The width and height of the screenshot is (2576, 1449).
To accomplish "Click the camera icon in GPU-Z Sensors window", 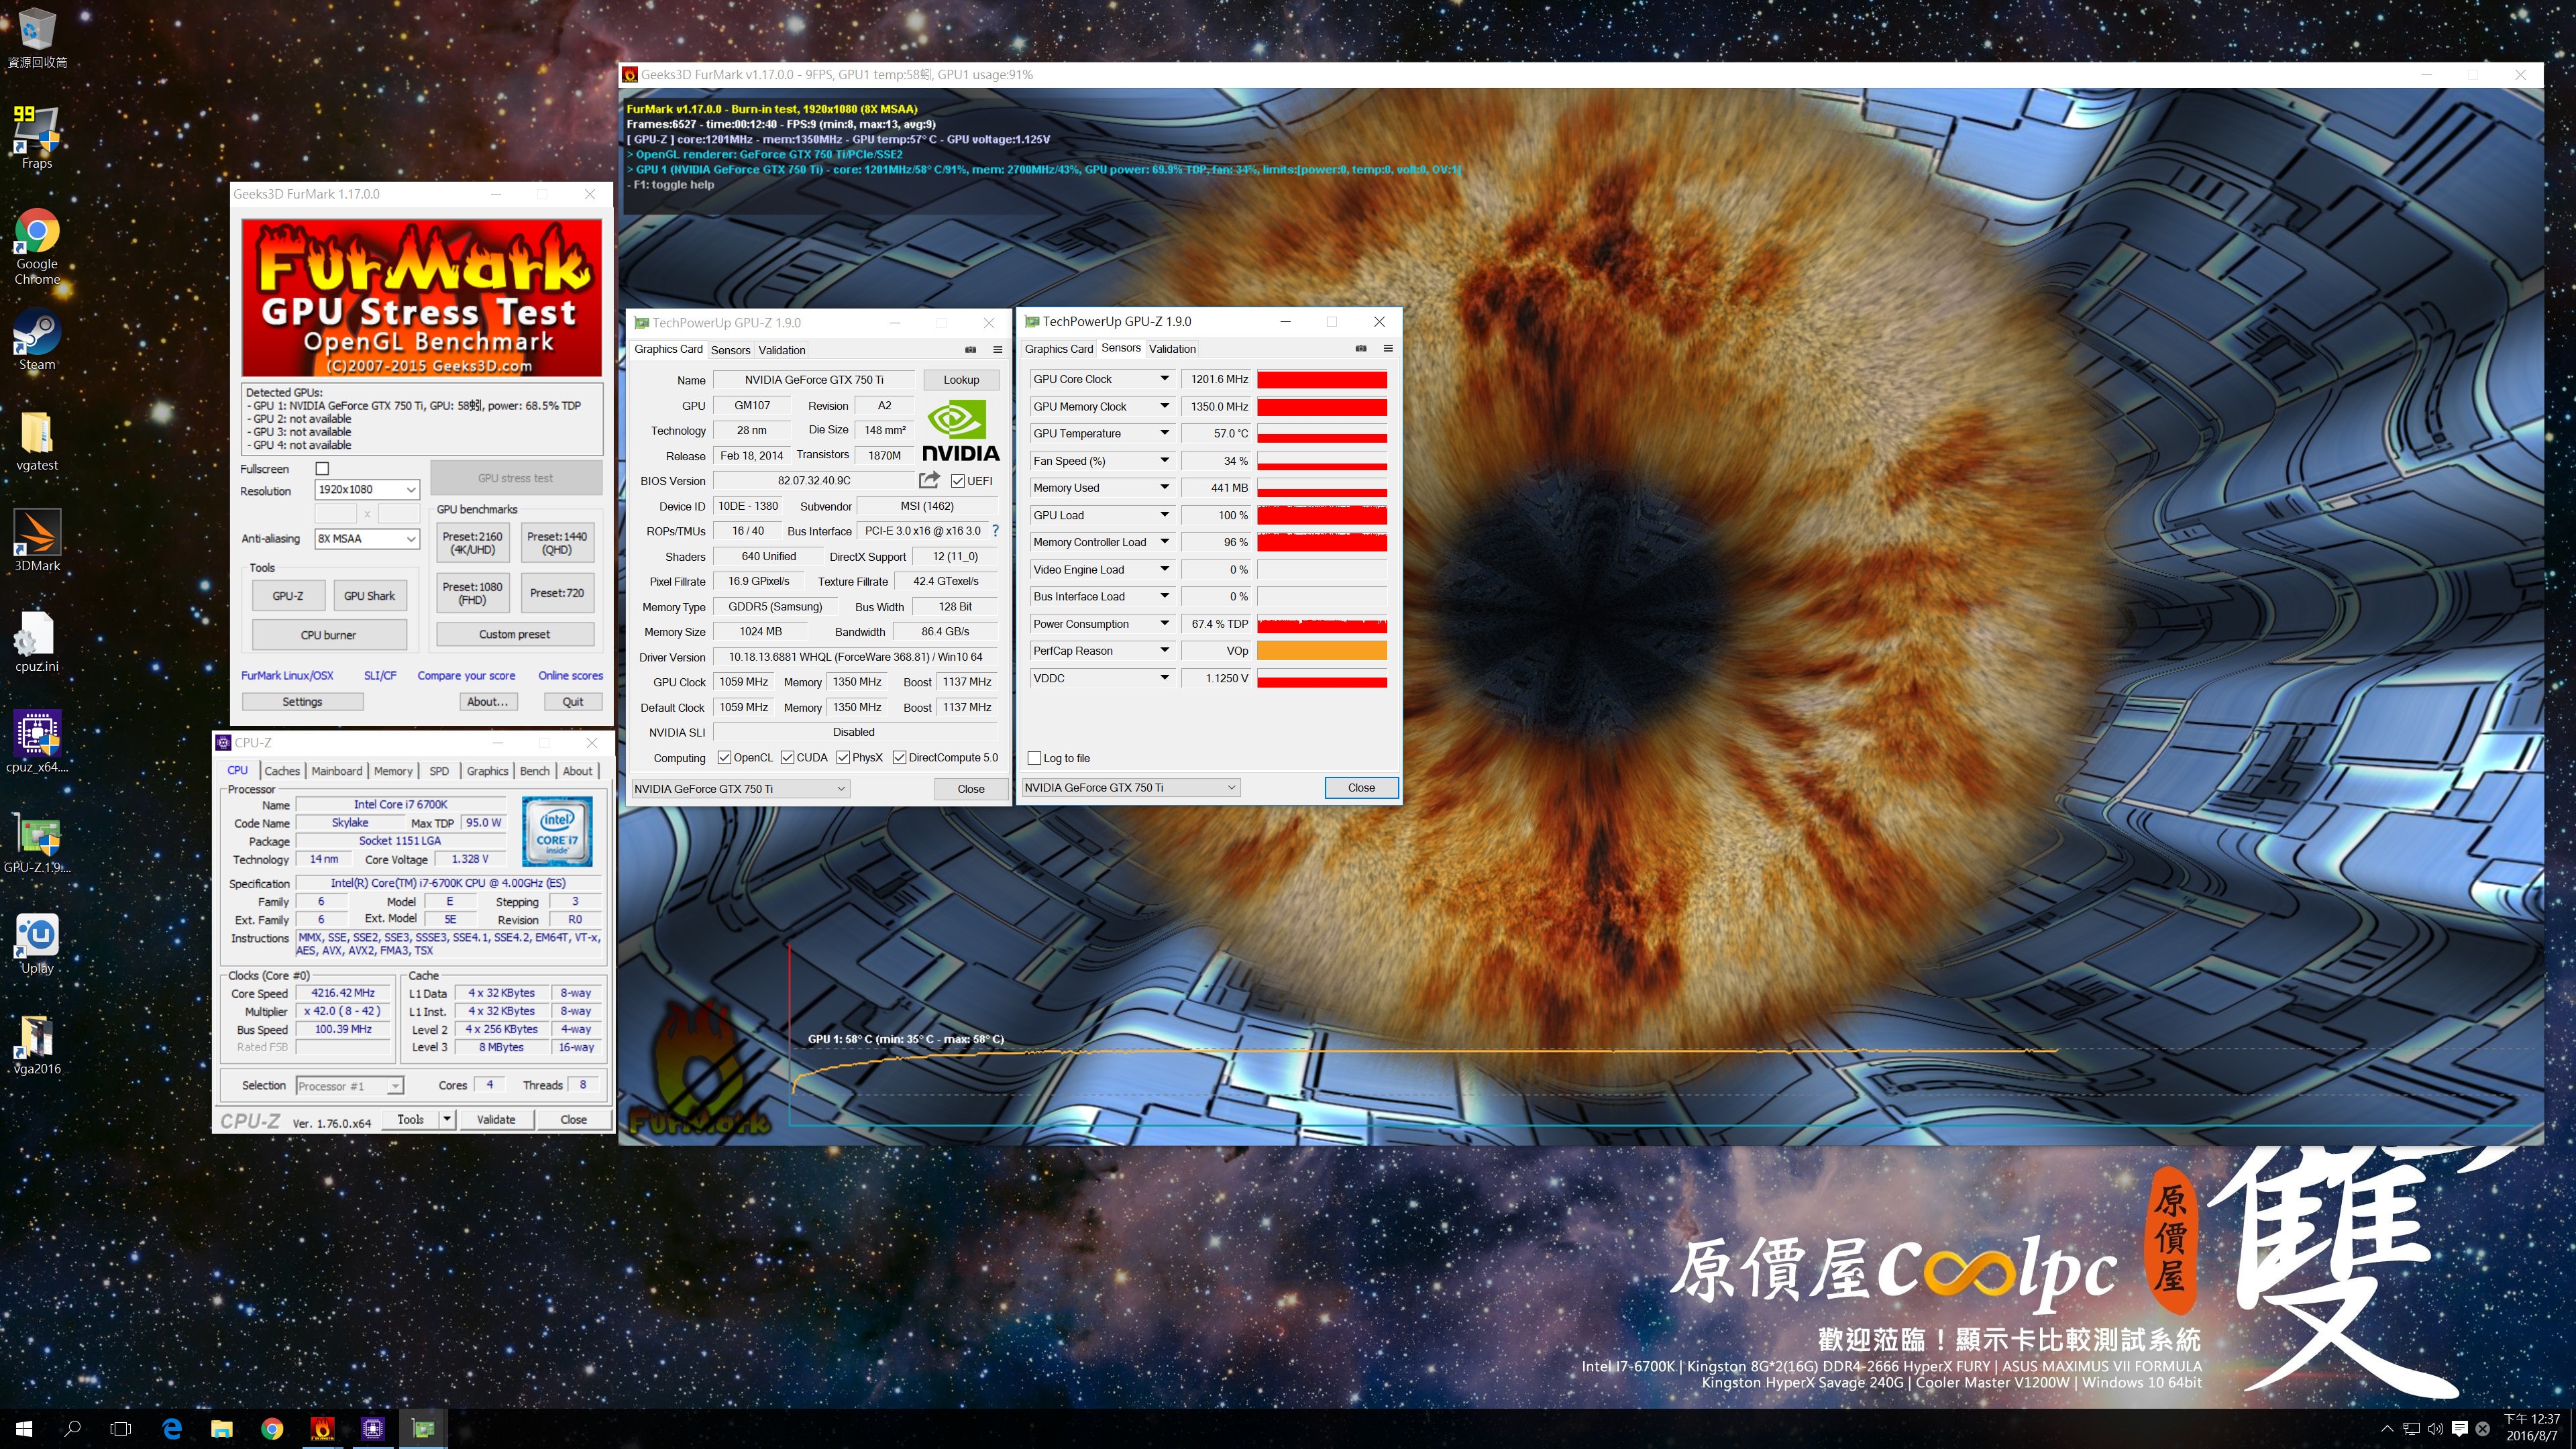I will (1360, 349).
